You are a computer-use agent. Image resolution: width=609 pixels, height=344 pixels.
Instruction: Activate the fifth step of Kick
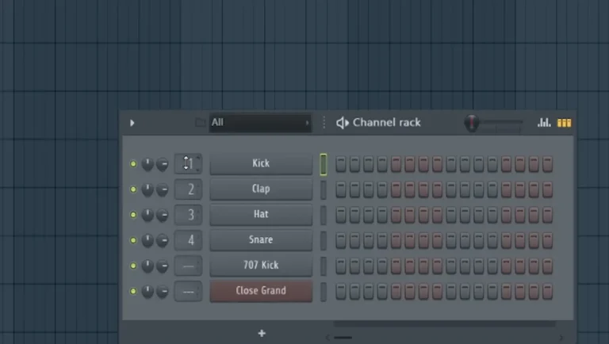396,164
